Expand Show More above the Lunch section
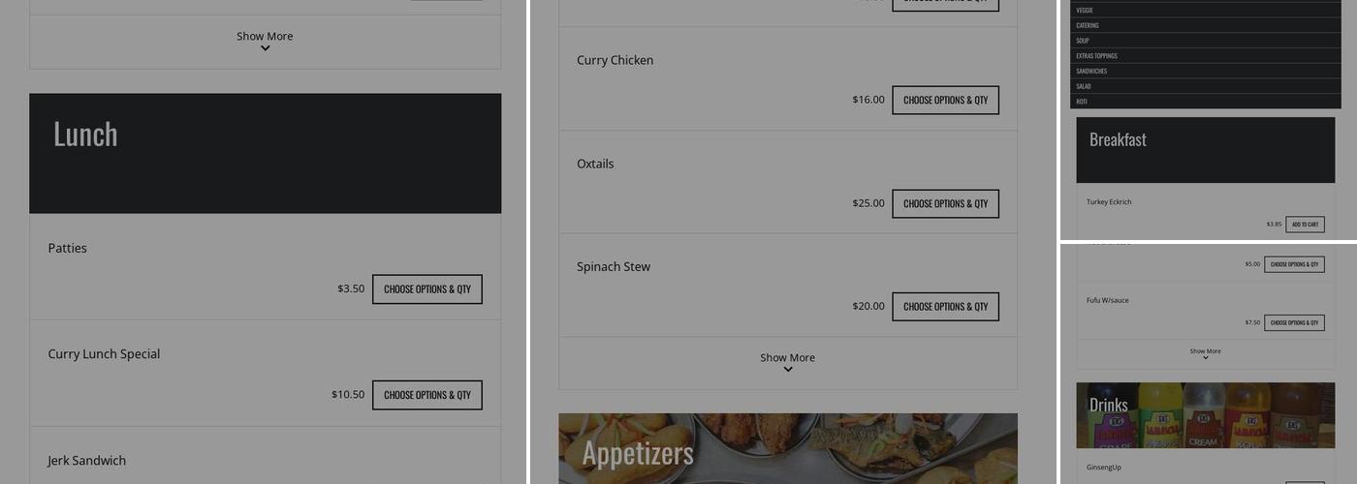1357x484 pixels. click(265, 42)
